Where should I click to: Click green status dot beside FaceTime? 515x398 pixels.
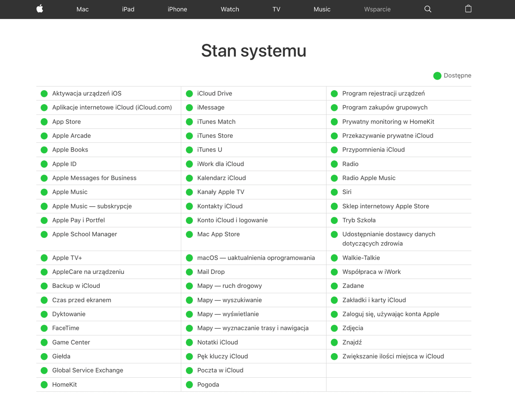tap(44, 328)
